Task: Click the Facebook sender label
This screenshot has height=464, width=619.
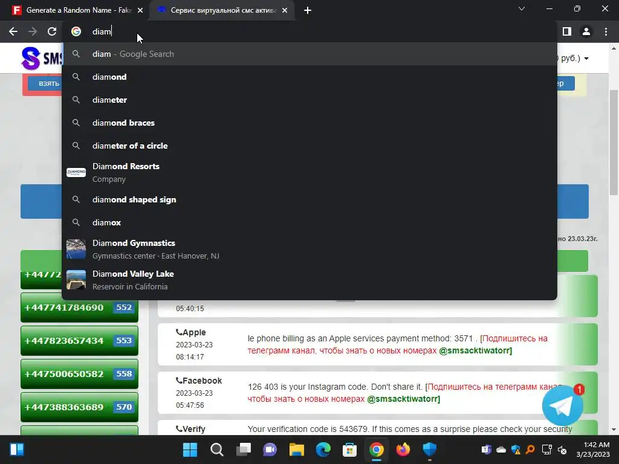Action: (199, 381)
